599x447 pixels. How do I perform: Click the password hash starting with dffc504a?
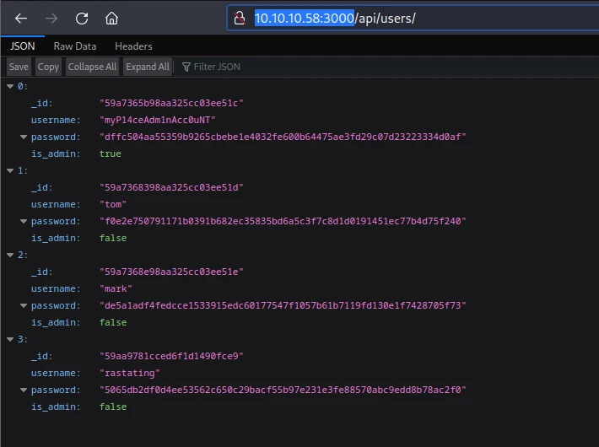pyautogui.click(x=283, y=137)
